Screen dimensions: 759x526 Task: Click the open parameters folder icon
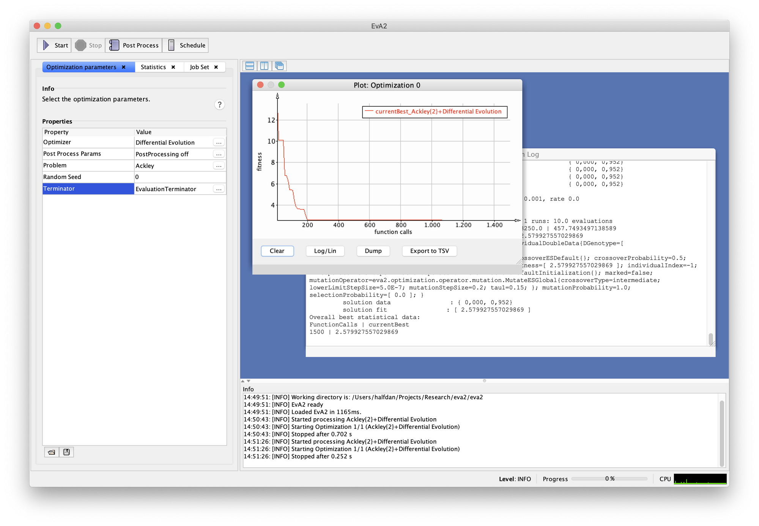[52, 452]
